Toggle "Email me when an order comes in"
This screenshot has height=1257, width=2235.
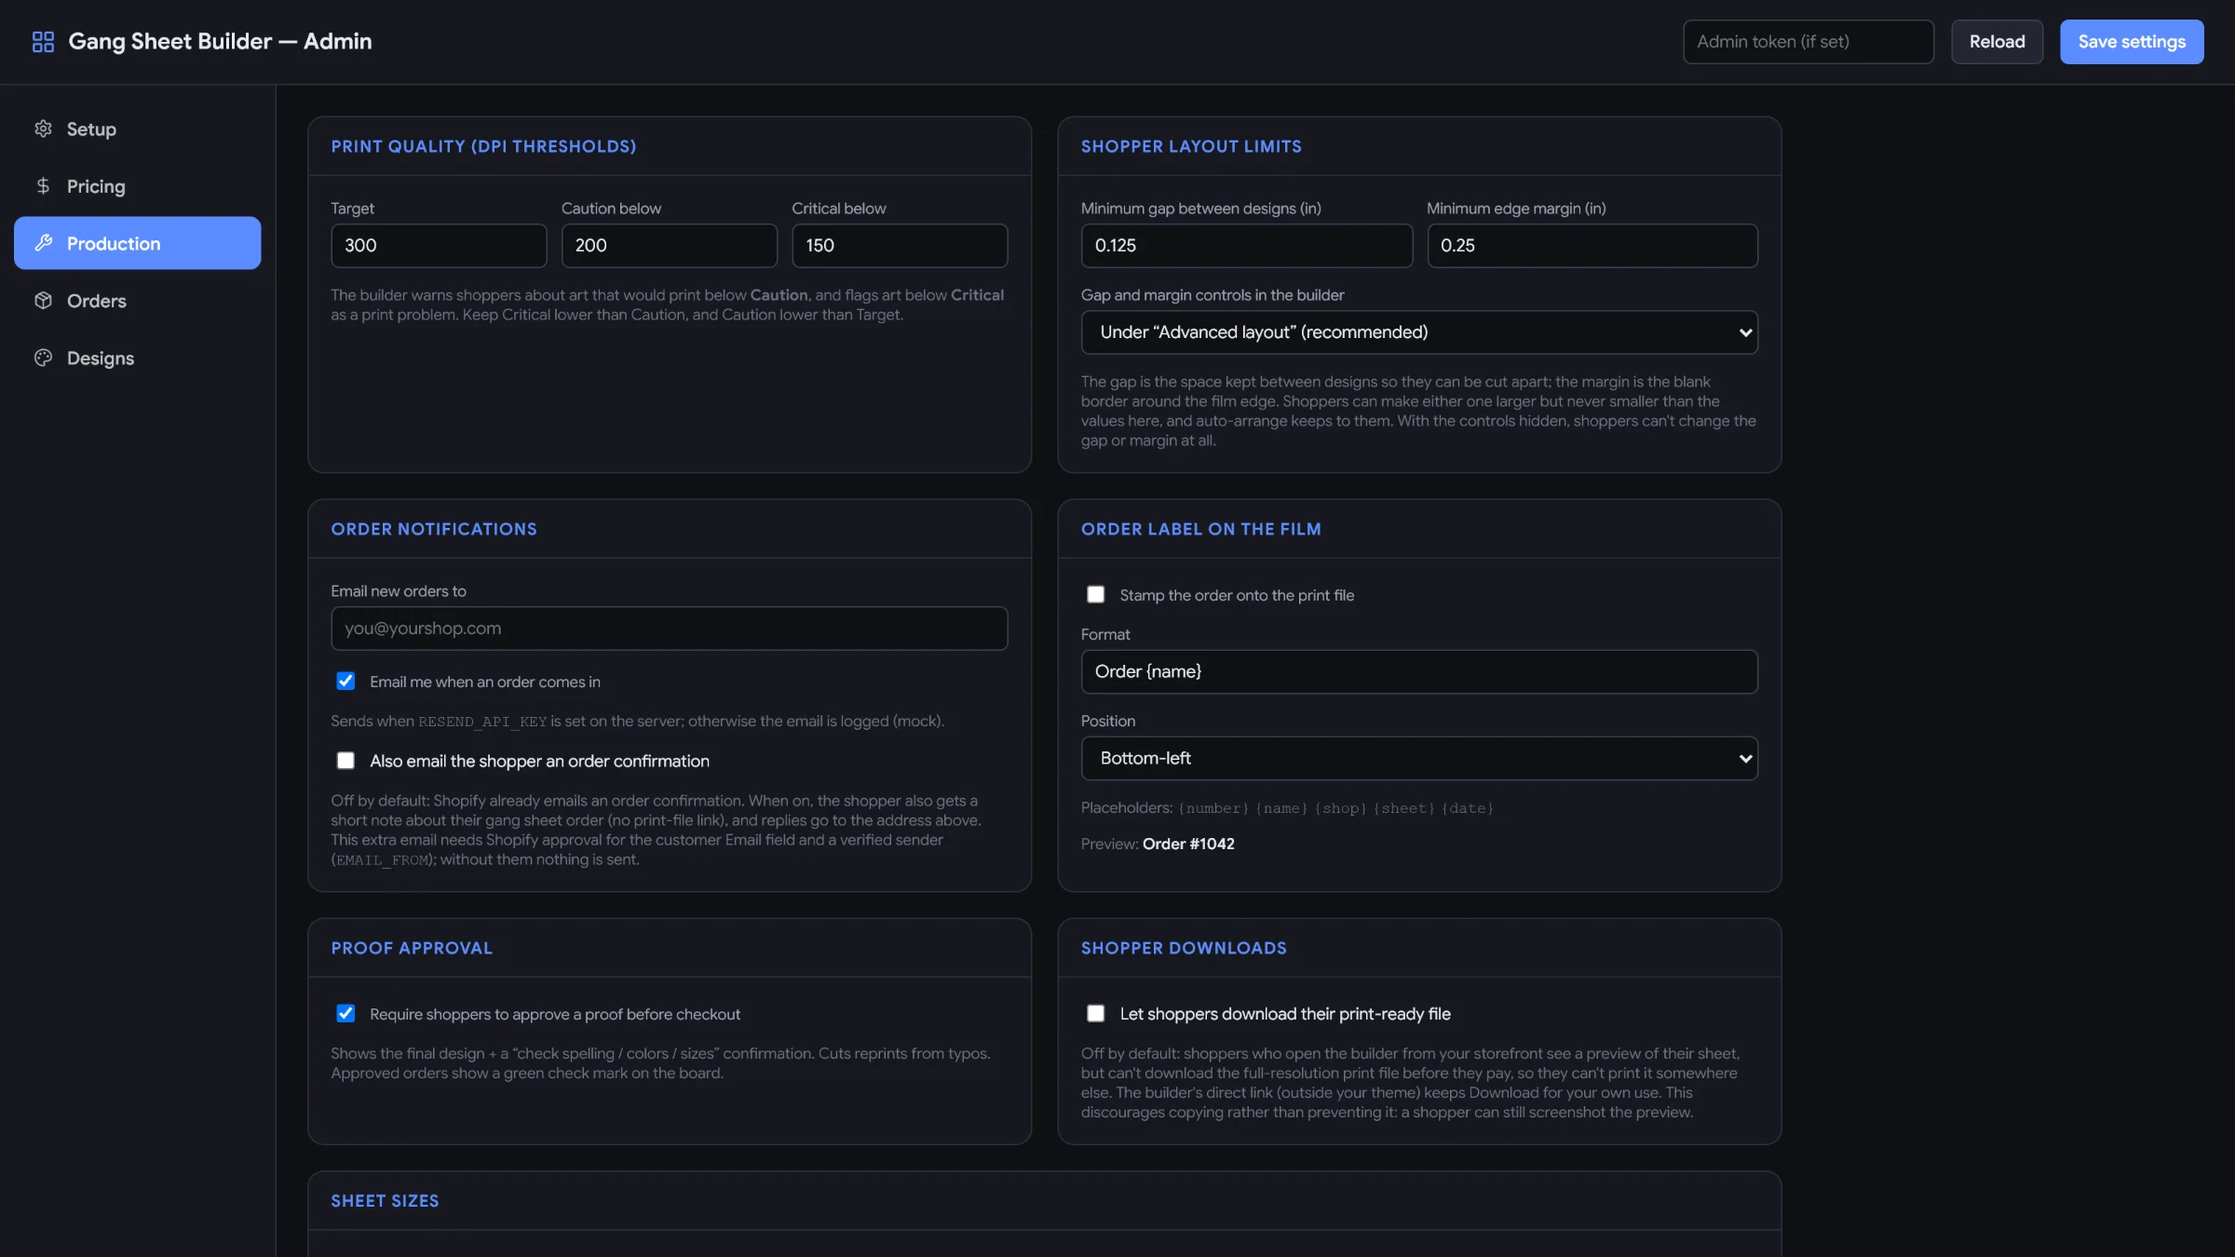[345, 681]
